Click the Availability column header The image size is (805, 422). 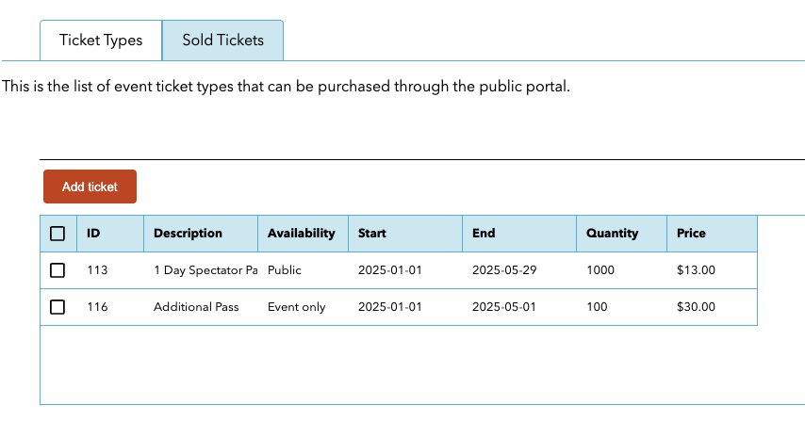click(x=303, y=234)
